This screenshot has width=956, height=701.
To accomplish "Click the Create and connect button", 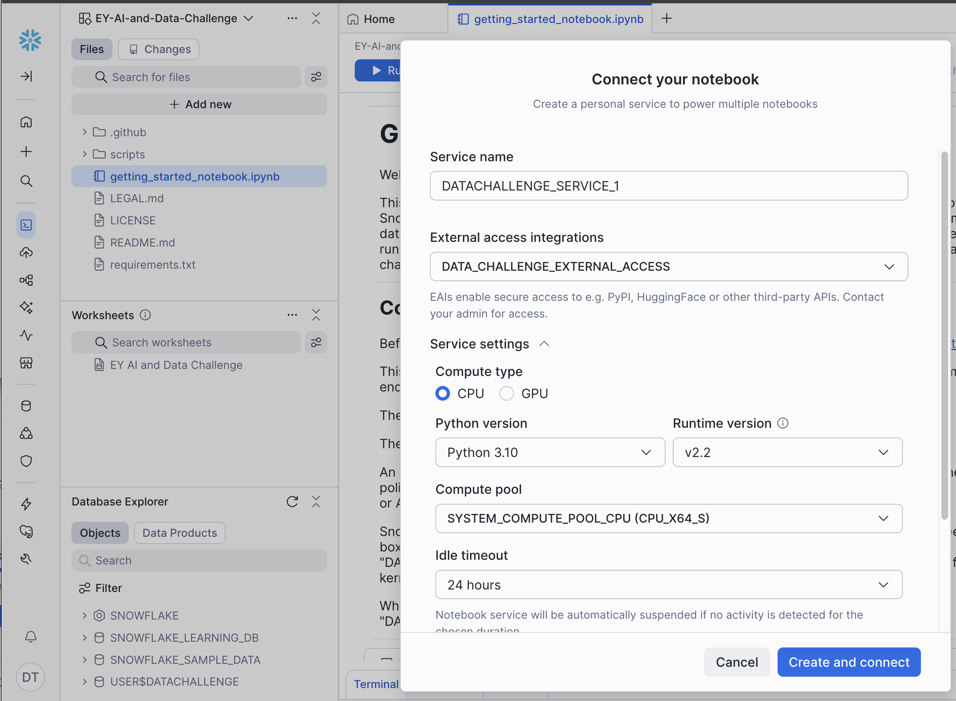I will tap(849, 662).
